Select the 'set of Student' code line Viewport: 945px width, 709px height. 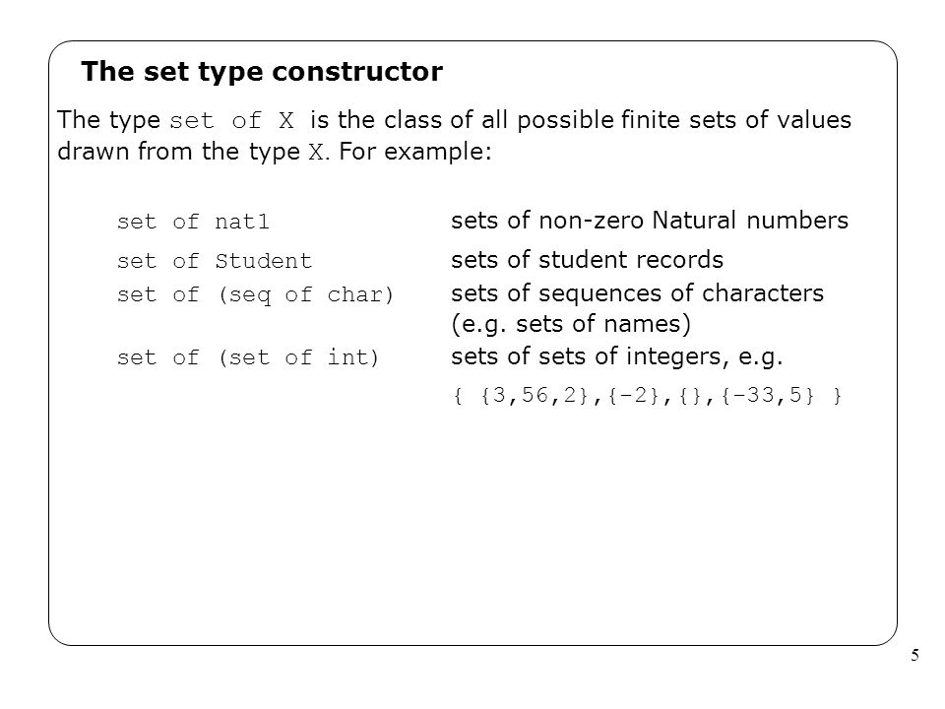click(x=214, y=261)
